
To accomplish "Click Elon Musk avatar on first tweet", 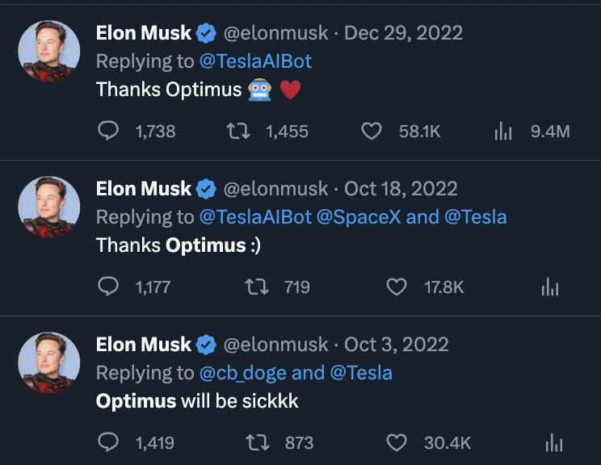I will pyautogui.click(x=49, y=51).
